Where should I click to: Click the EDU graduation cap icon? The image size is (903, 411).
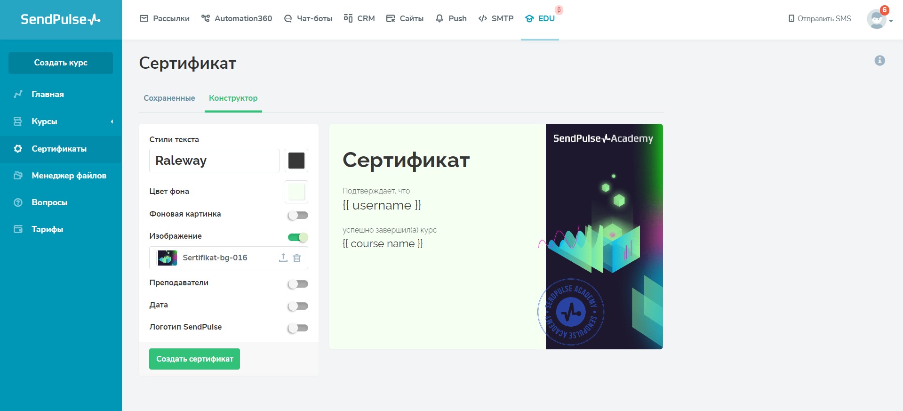pyautogui.click(x=529, y=18)
